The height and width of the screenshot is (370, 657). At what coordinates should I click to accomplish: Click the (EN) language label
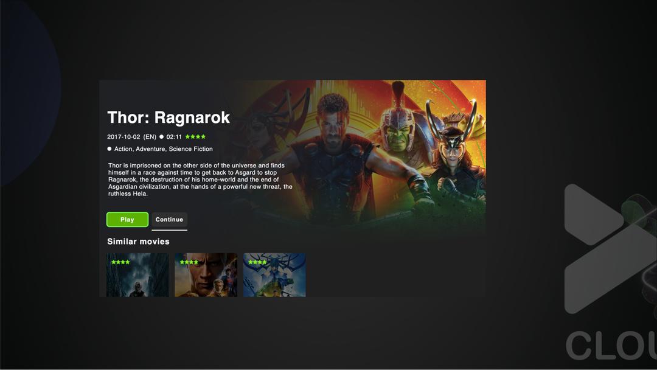(150, 136)
